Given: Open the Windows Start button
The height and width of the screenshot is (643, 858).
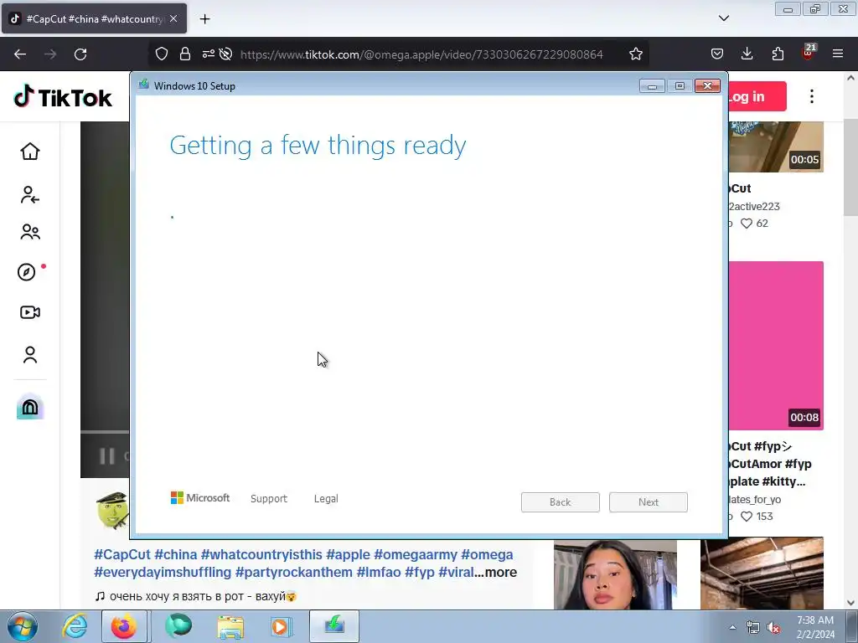Looking at the screenshot, I should [x=23, y=626].
